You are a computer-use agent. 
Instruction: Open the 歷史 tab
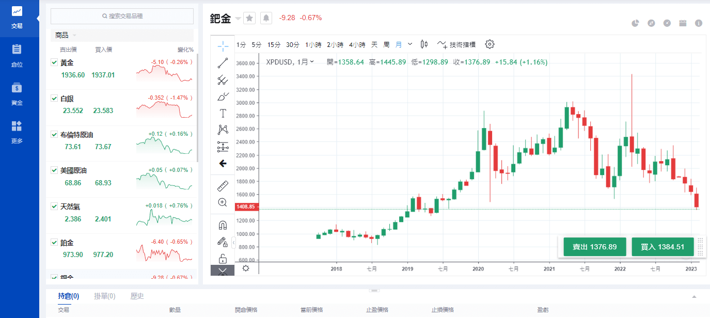click(x=137, y=296)
